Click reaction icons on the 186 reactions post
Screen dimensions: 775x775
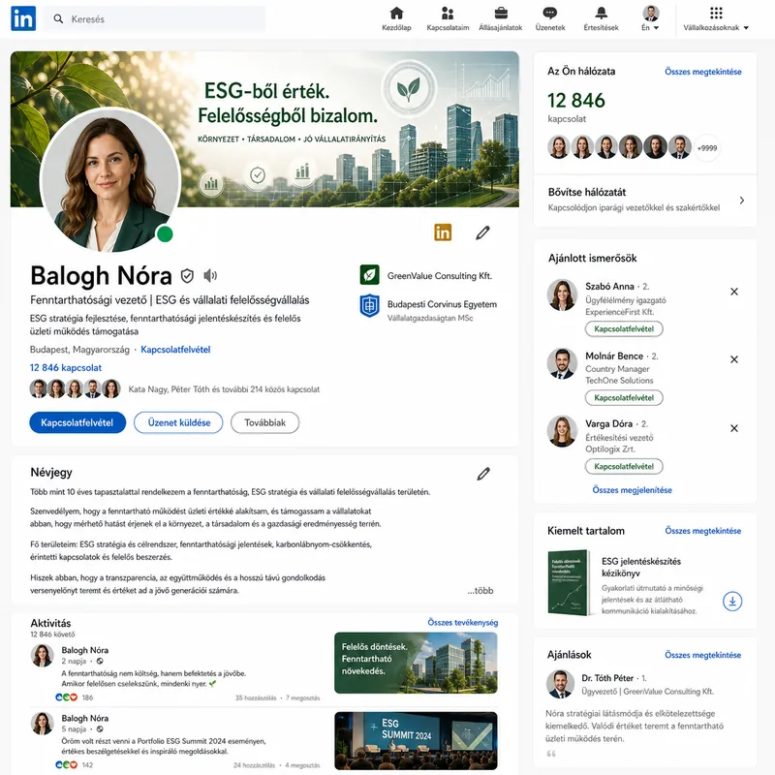[x=66, y=697]
